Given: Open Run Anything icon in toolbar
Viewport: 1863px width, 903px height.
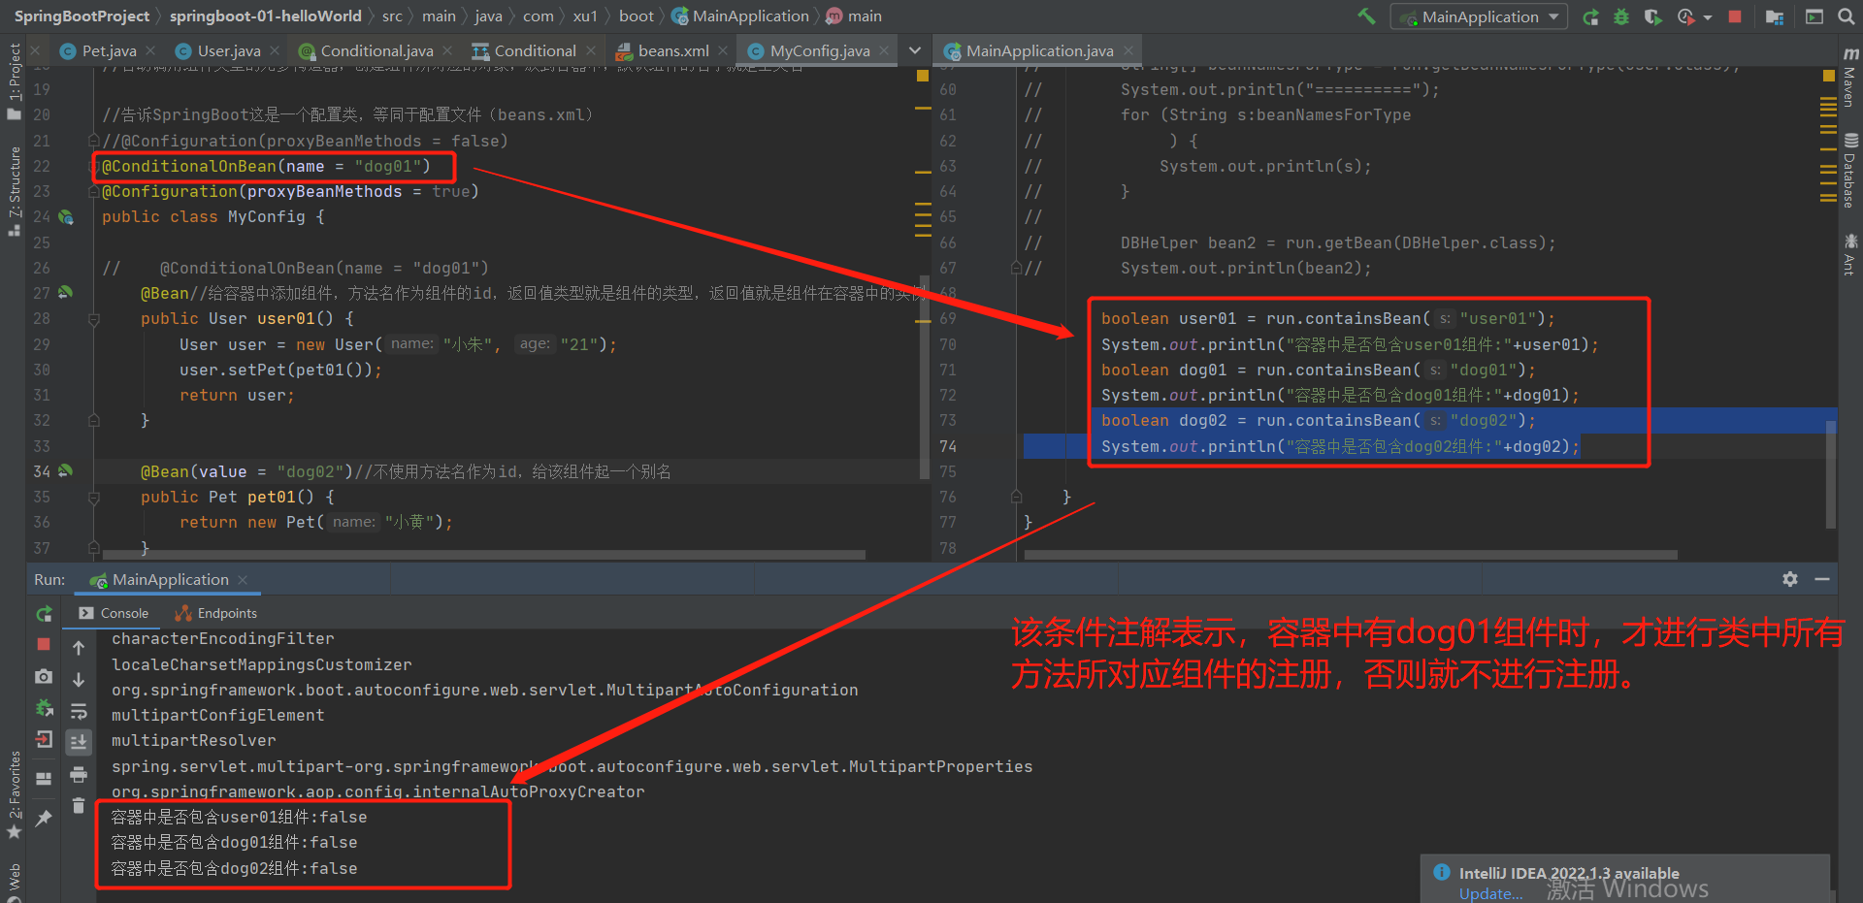Looking at the screenshot, I should (x=1814, y=16).
